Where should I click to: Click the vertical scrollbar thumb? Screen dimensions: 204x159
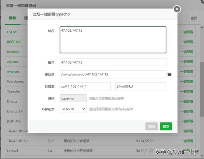coord(202,89)
